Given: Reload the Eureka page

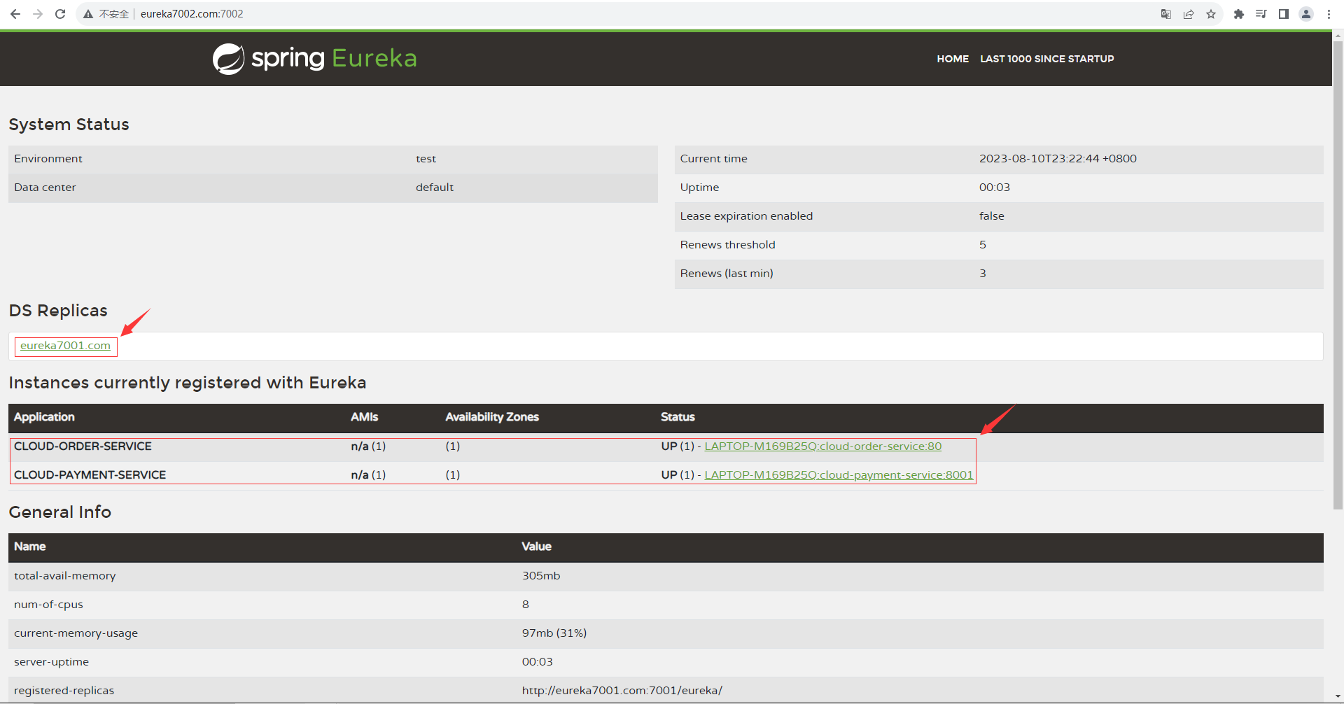Looking at the screenshot, I should click(60, 14).
